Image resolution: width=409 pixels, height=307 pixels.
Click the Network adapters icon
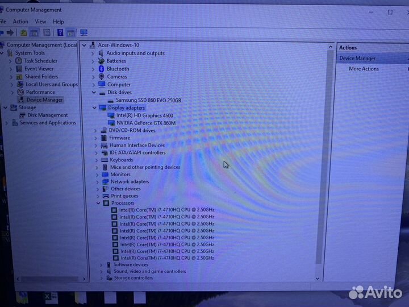click(x=106, y=181)
